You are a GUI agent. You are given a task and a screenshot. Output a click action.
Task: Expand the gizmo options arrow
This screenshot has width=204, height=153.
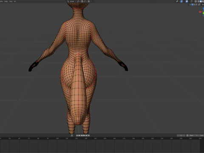coord(184,1)
